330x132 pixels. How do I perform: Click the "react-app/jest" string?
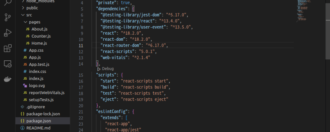tap(123, 130)
